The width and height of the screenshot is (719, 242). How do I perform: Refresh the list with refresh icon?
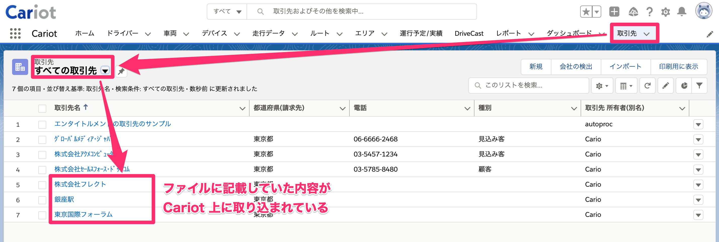click(x=647, y=86)
